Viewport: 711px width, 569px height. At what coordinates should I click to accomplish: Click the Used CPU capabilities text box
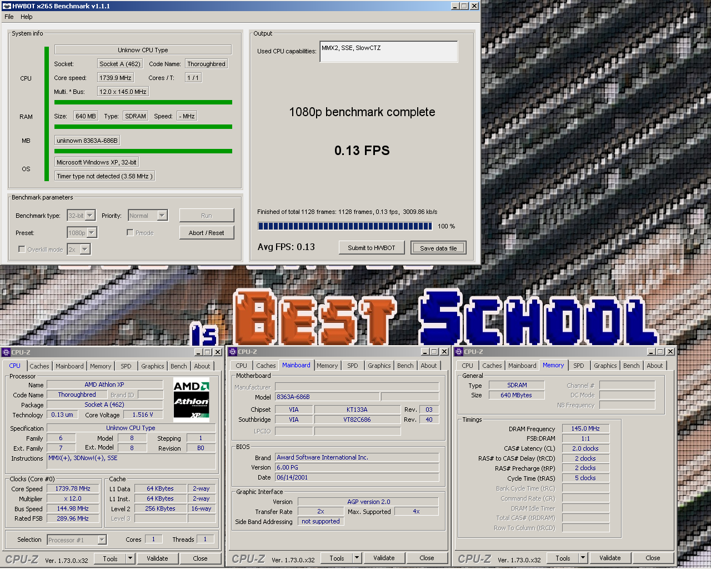[389, 52]
